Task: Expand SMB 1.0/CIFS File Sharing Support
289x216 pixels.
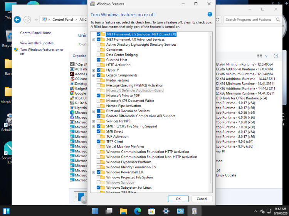Action: [x=94, y=127]
